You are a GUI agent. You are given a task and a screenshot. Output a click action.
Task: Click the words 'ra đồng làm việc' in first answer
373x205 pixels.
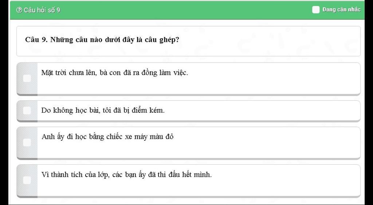(161, 73)
